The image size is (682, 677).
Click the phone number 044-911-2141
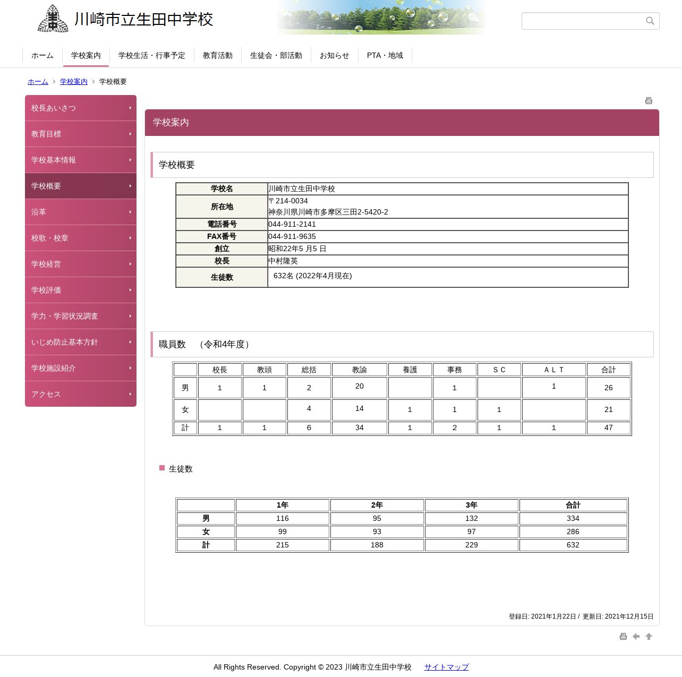click(292, 224)
